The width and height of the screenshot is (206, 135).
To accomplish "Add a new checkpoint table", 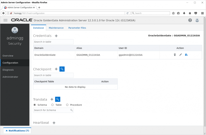I will pos(56,69).
